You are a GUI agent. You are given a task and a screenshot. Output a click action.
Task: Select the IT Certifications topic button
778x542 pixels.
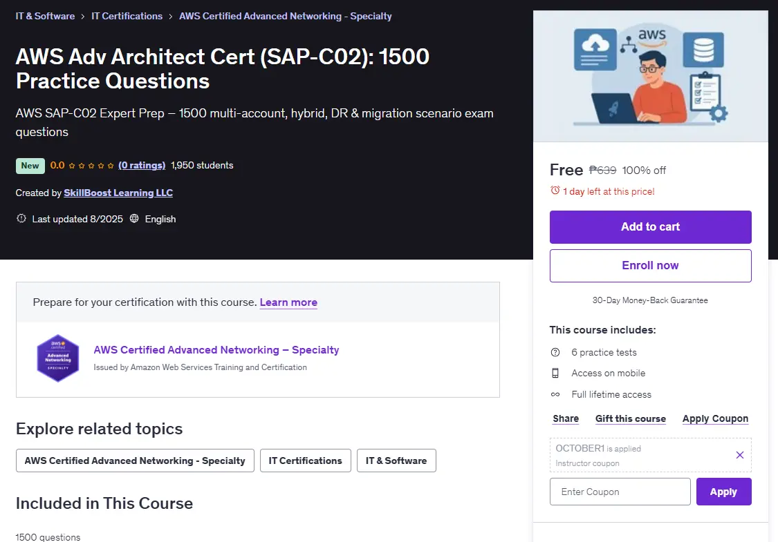(305, 461)
